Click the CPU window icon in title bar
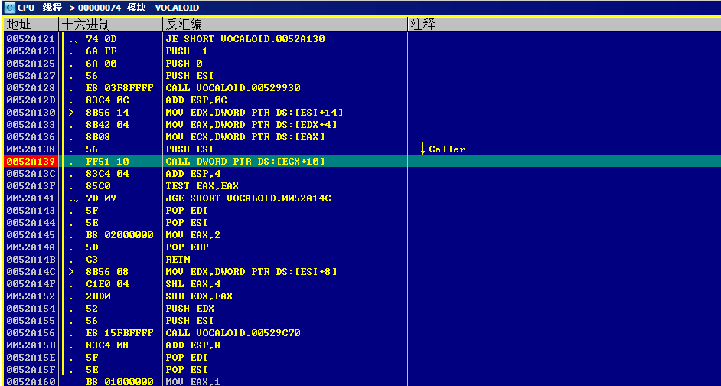Viewport: 721px width, 386px height. tap(10, 8)
